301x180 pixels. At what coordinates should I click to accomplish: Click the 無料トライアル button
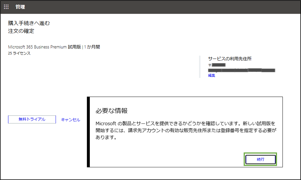(32, 119)
